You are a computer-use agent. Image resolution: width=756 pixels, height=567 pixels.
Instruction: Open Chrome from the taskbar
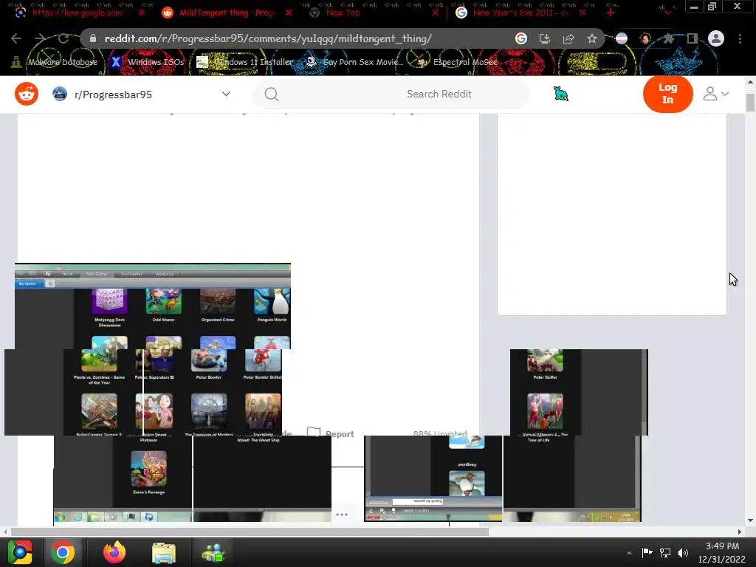tap(62, 552)
